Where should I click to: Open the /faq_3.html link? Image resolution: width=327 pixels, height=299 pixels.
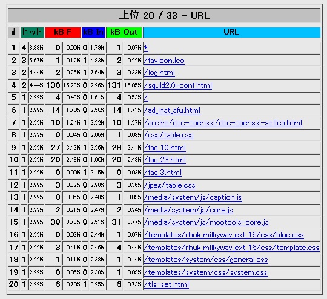click(x=163, y=172)
